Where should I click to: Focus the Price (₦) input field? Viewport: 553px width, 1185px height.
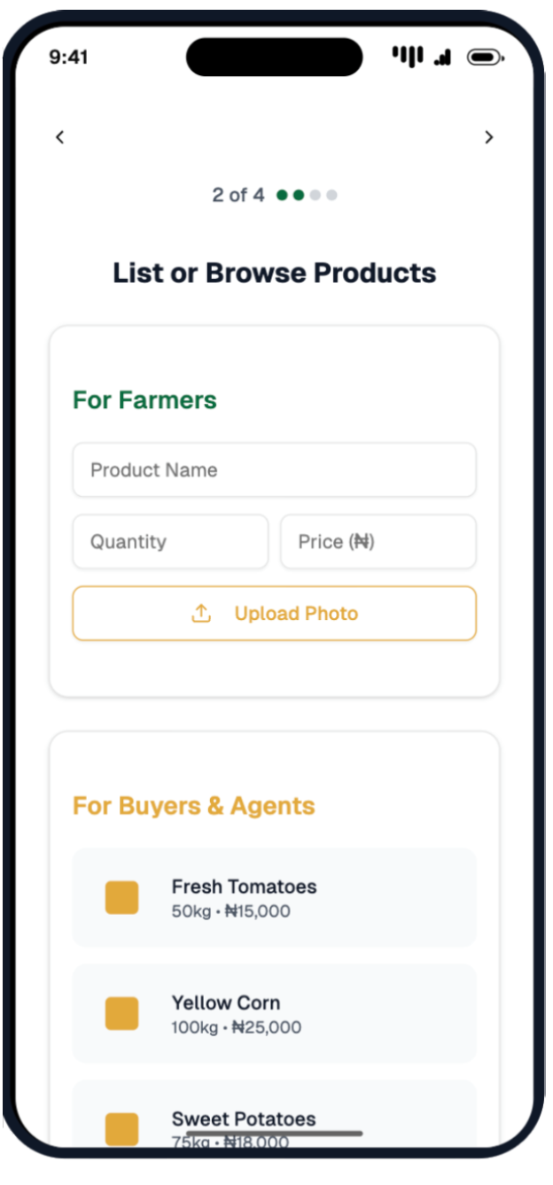click(x=378, y=542)
